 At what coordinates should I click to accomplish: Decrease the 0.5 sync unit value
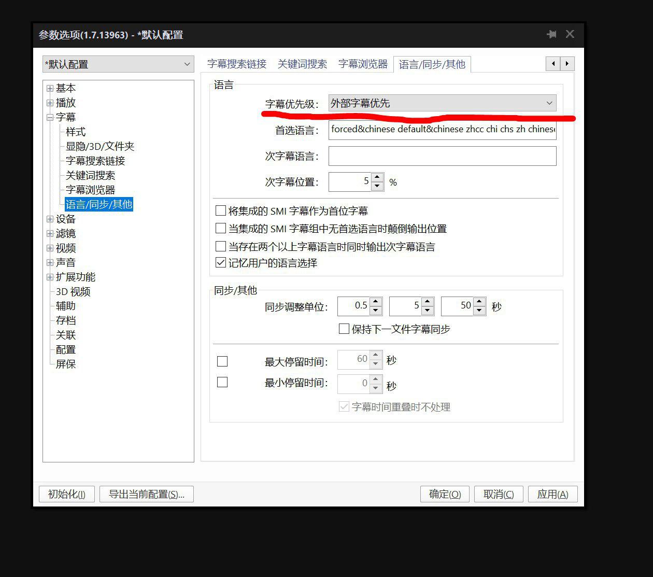376,311
